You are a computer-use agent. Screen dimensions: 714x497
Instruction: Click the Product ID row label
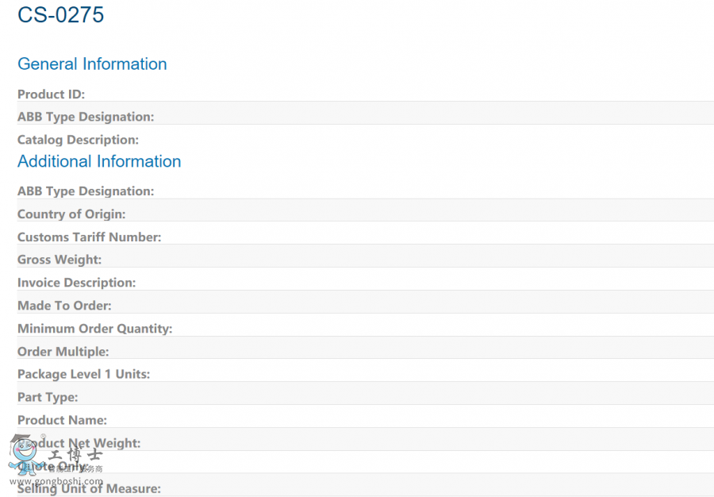click(x=51, y=94)
